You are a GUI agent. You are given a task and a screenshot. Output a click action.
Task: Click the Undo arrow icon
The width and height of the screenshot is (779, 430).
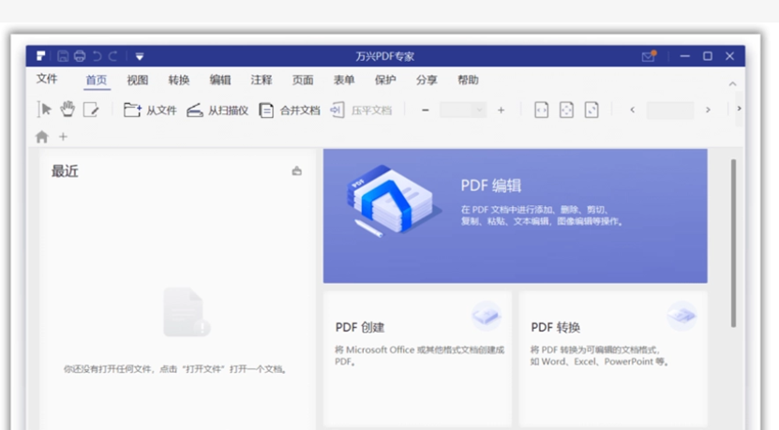pos(97,56)
